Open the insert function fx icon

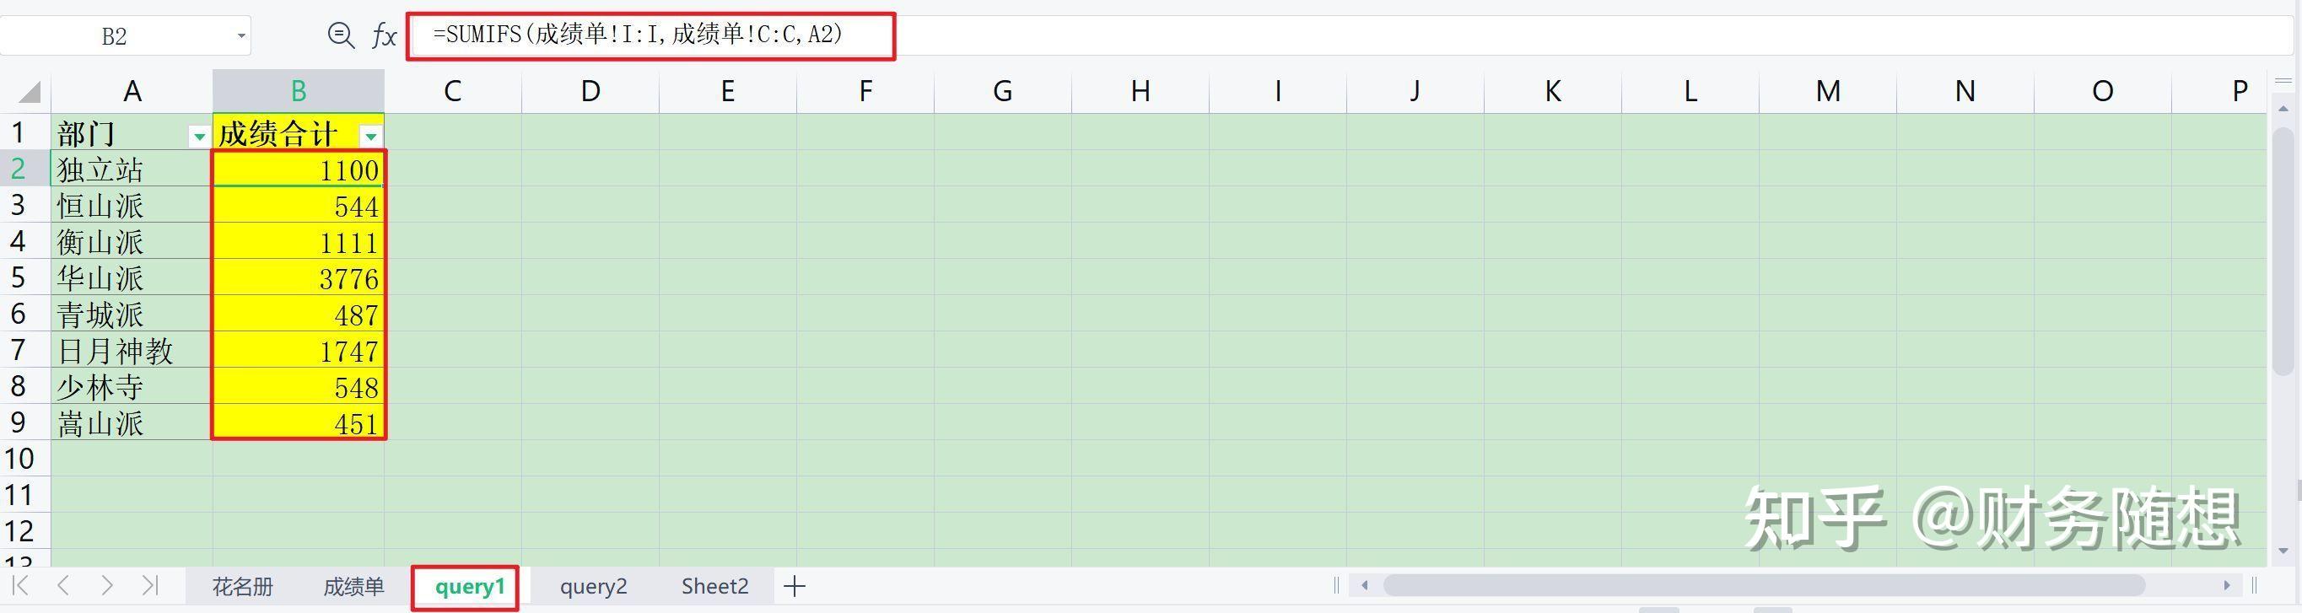[x=383, y=35]
